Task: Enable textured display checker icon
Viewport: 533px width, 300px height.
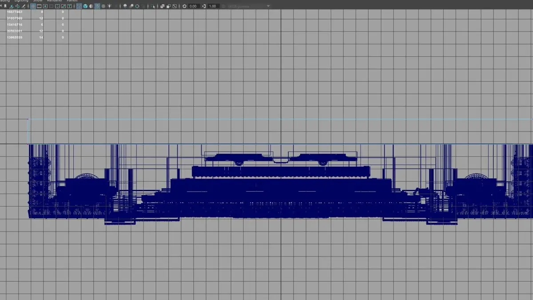Action: pos(103,6)
